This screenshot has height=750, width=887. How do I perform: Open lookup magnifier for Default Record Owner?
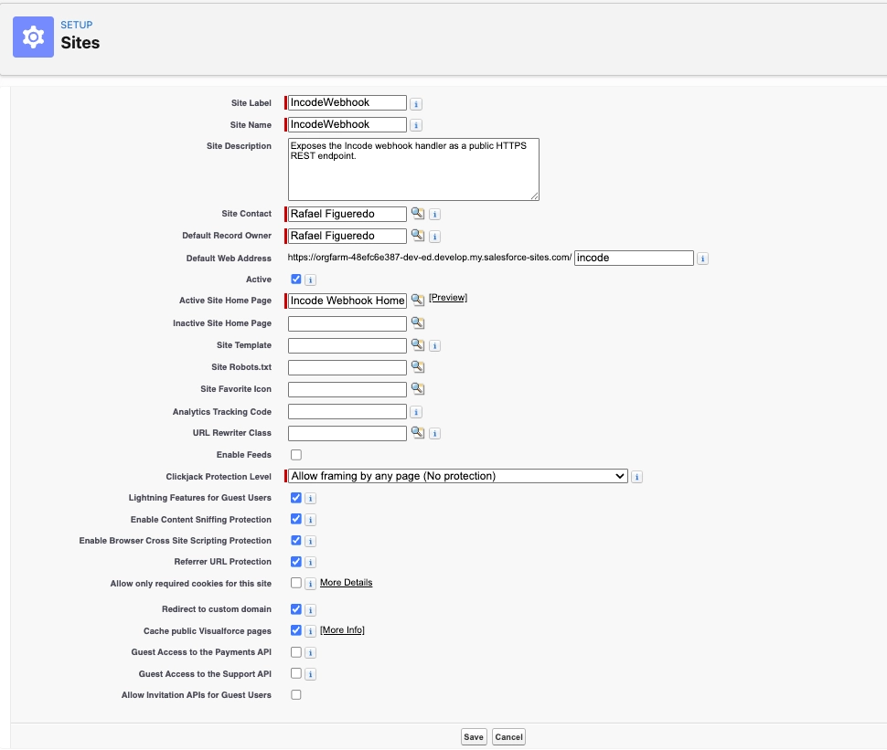pyautogui.click(x=418, y=235)
